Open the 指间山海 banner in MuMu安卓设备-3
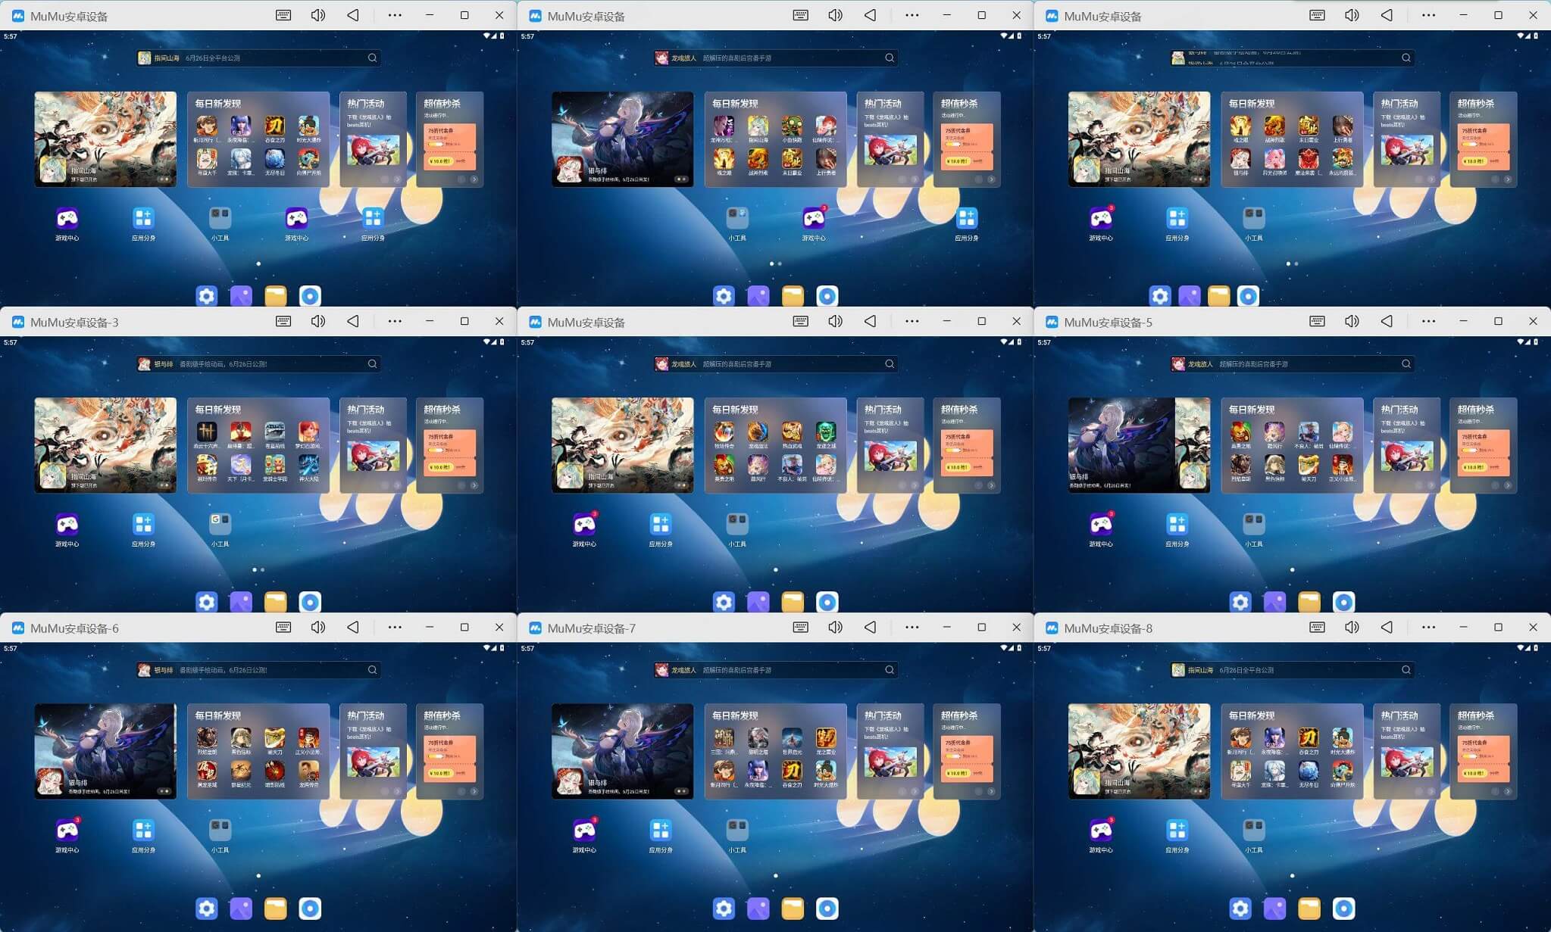The image size is (1551, 932). point(105,445)
